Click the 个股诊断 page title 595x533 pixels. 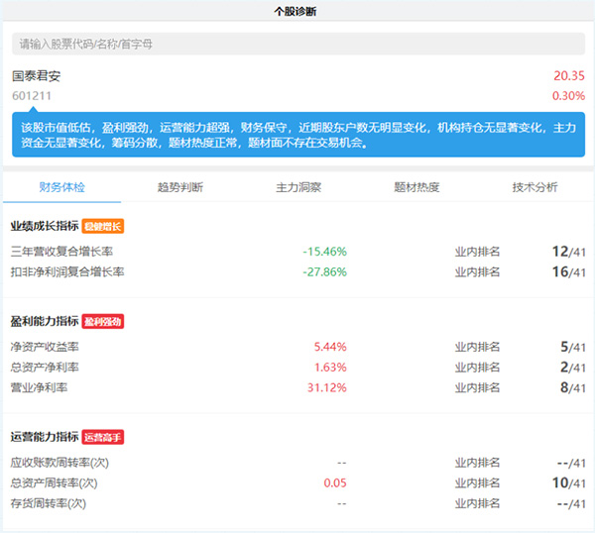[297, 11]
